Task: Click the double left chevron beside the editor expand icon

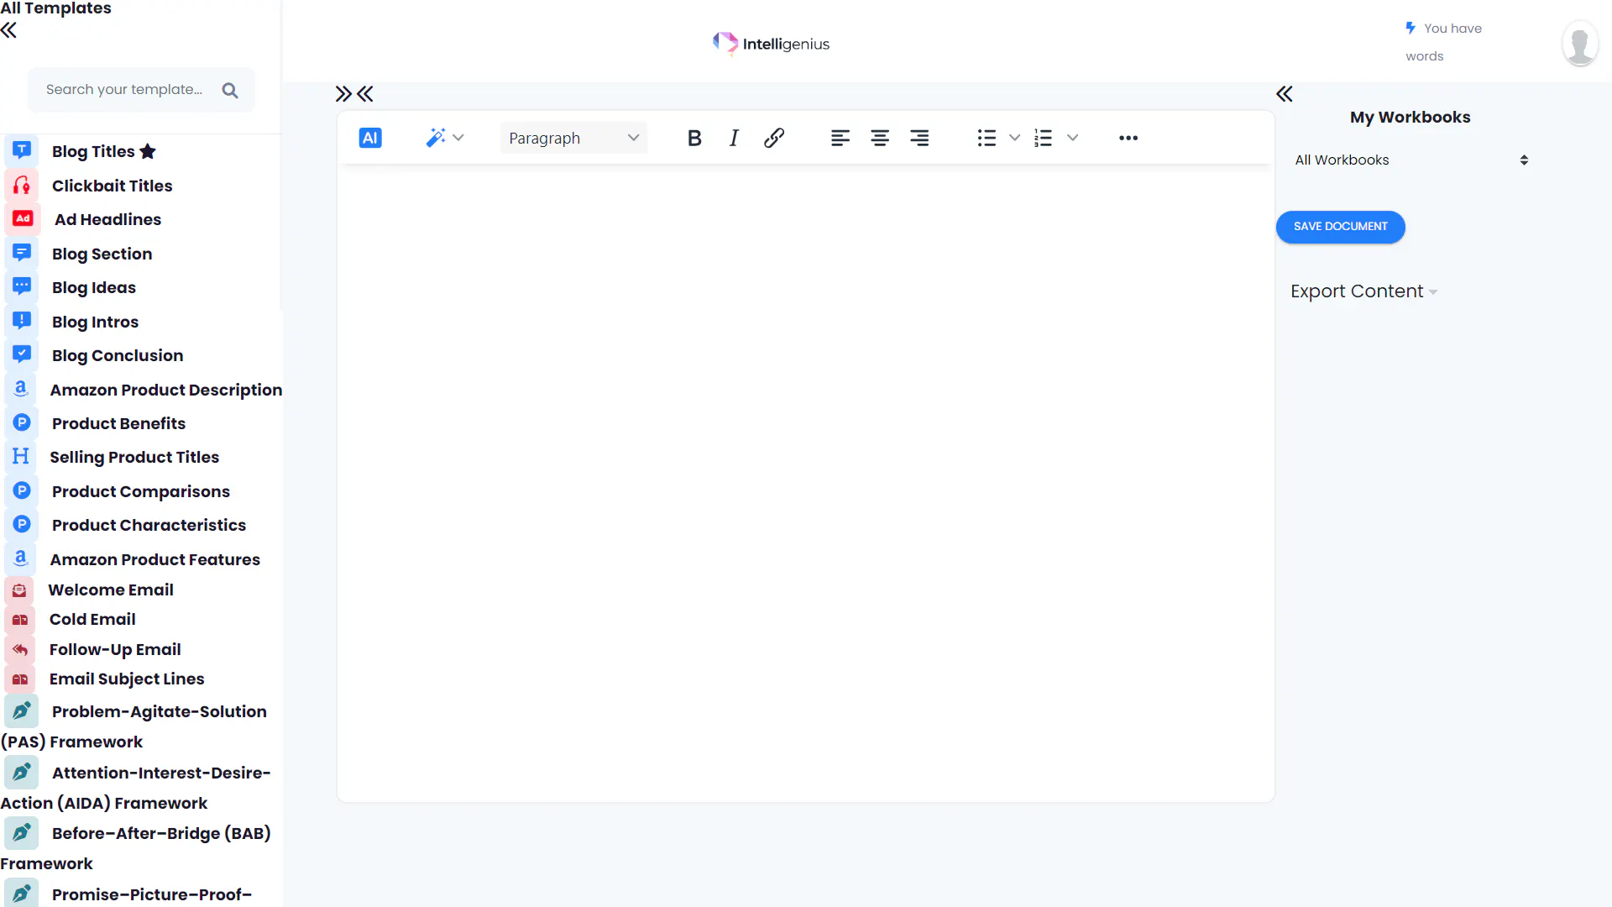Action: tap(365, 94)
